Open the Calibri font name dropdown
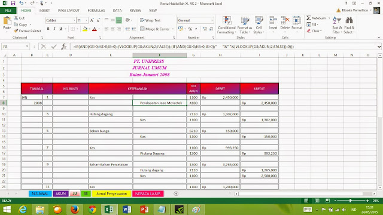The height and width of the screenshot is (215, 383). coord(74,20)
